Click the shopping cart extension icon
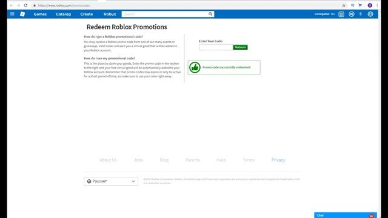This screenshot has height=218, width=388. pyautogui.click(x=360, y=5)
